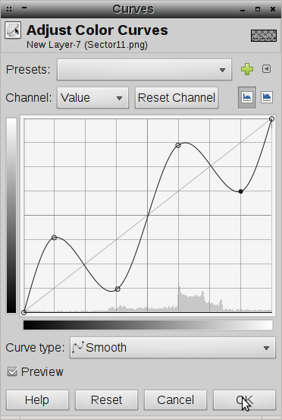Minimize the Curves window

coord(243,10)
